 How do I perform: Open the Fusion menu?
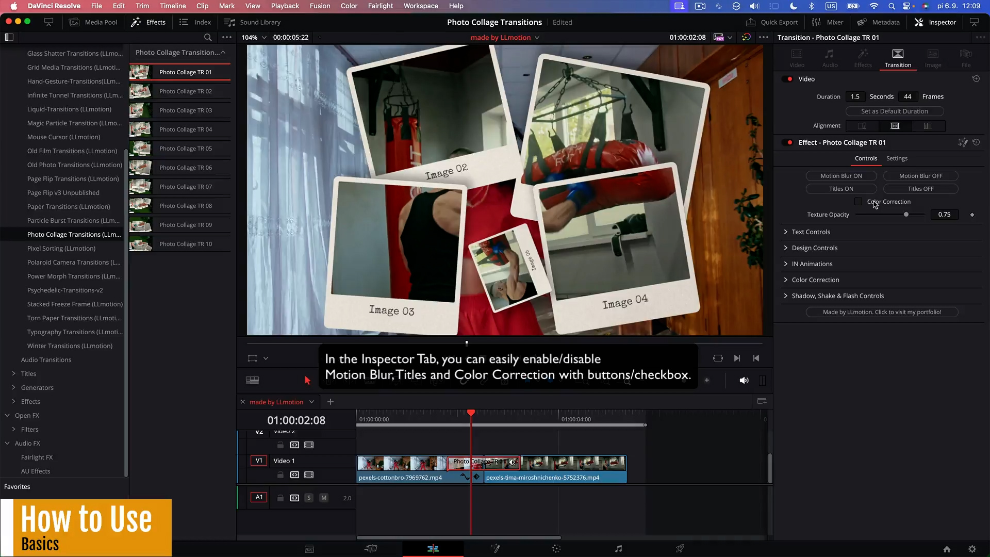tap(320, 6)
